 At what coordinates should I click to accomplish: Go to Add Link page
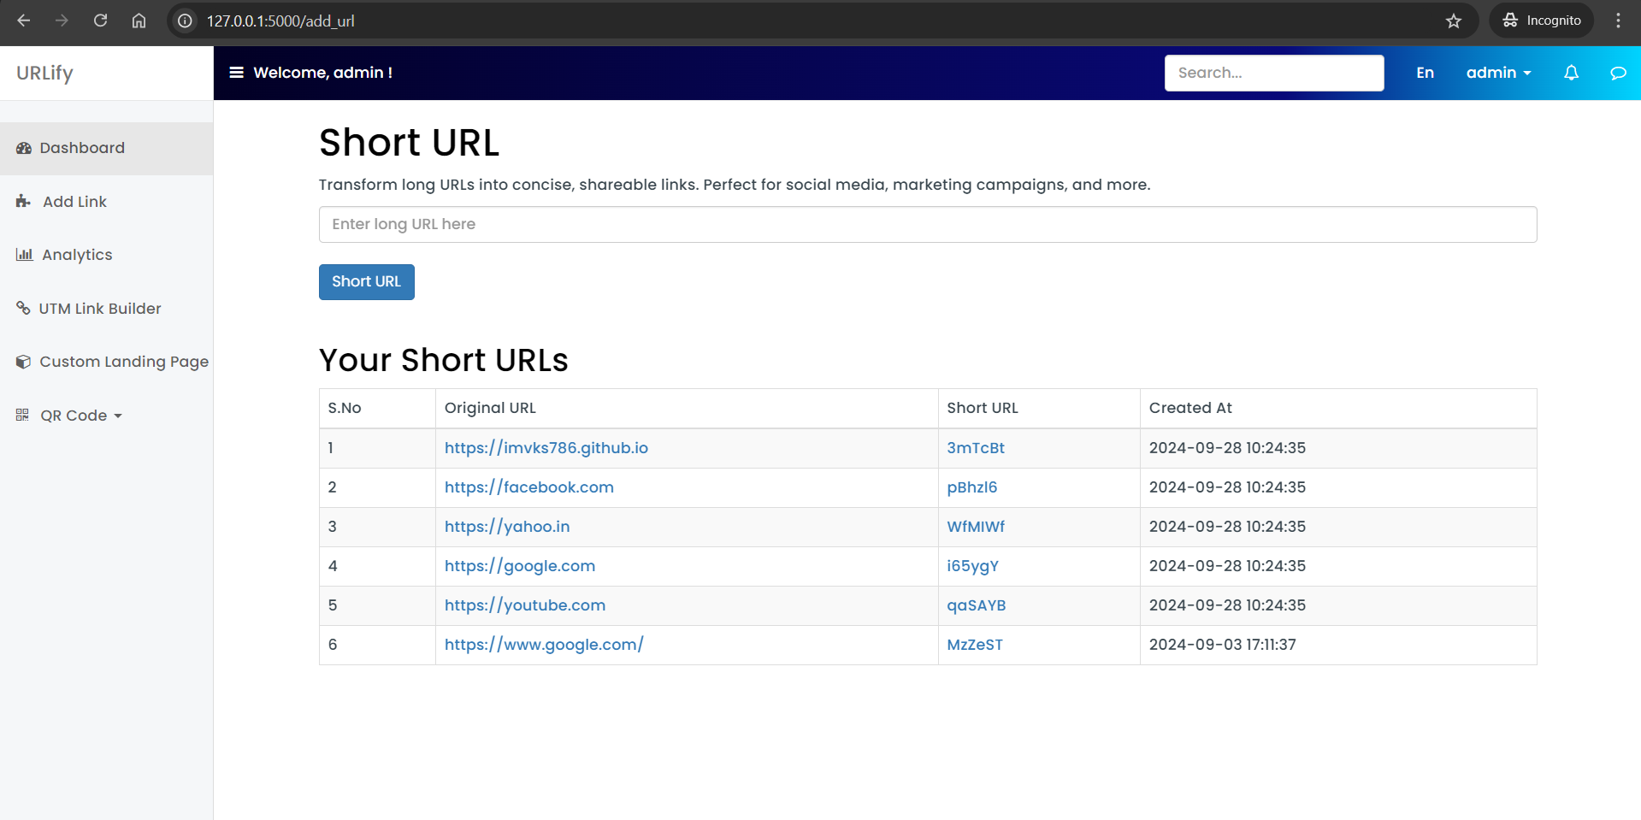coord(106,202)
